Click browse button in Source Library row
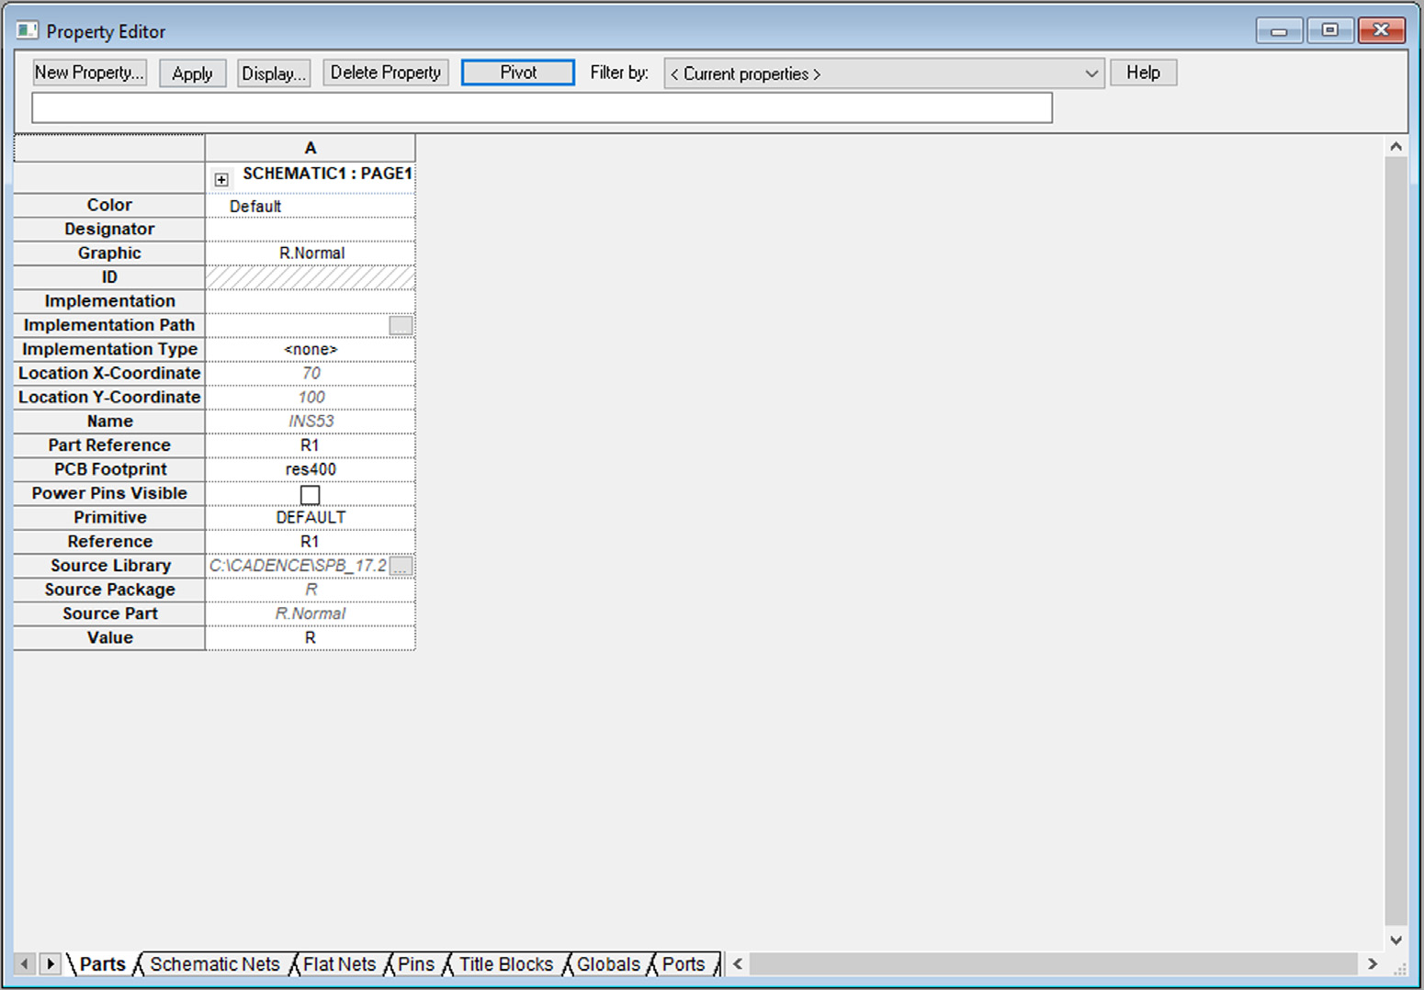1424x990 pixels. [401, 566]
